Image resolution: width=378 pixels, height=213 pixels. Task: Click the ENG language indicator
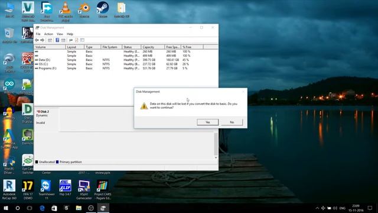pyautogui.click(x=343, y=208)
